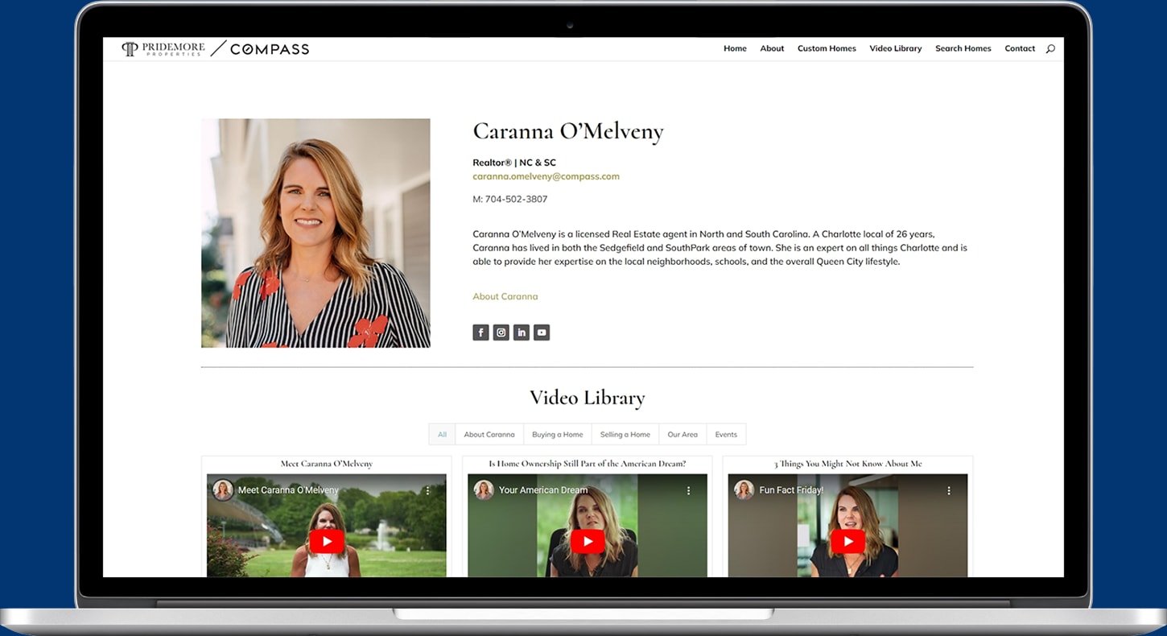The height and width of the screenshot is (636, 1167).
Task: Click the Pridemore Properties logo
Action: [x=163, y=49]
